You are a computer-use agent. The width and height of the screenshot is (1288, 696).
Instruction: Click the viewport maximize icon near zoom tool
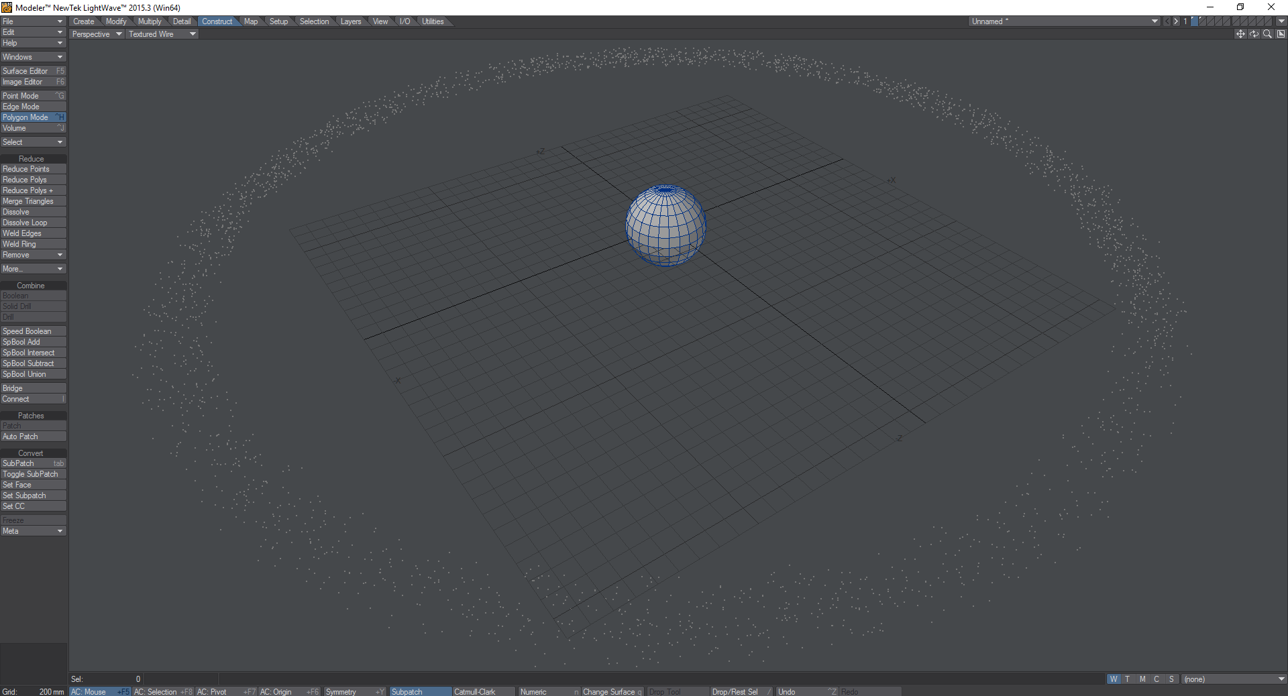pos(1280,34)
